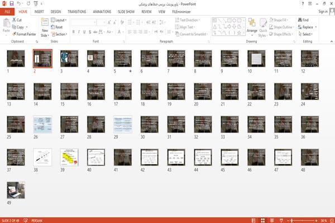Image resolution: width=335 pixels, height=223 pixels.
Task: Open Font dialog launcher
Action: 124,41
